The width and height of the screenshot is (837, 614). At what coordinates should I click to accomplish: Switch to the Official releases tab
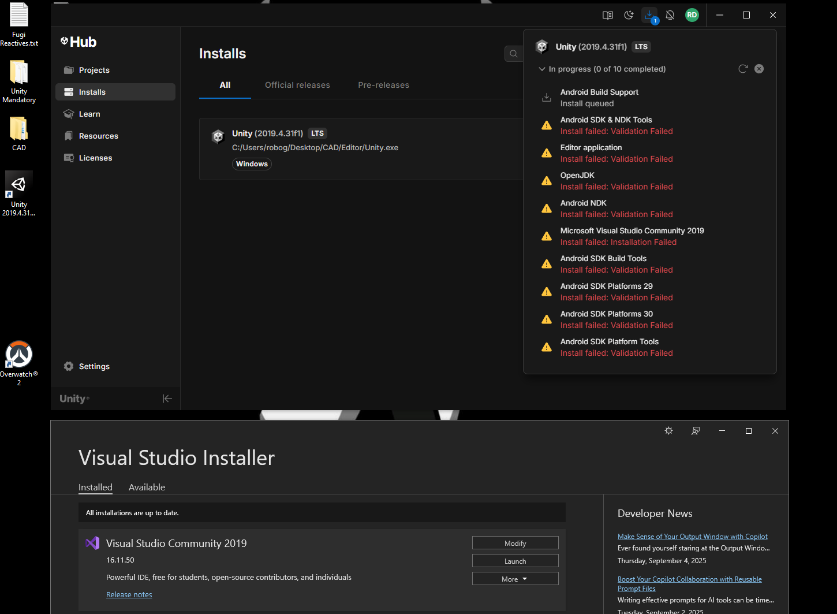(297, 85)
